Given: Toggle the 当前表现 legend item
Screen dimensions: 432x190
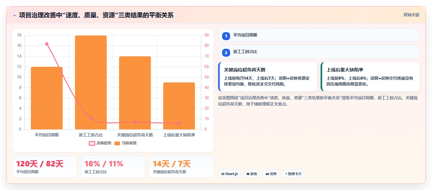Looking at the screenshot, I should click(x=125, y=143).
